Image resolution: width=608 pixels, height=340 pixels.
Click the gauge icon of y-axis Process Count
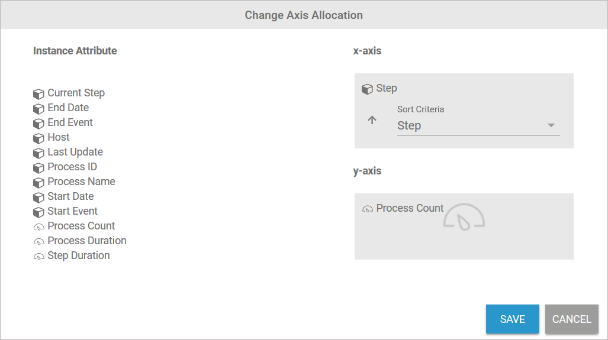click(367, 209)
